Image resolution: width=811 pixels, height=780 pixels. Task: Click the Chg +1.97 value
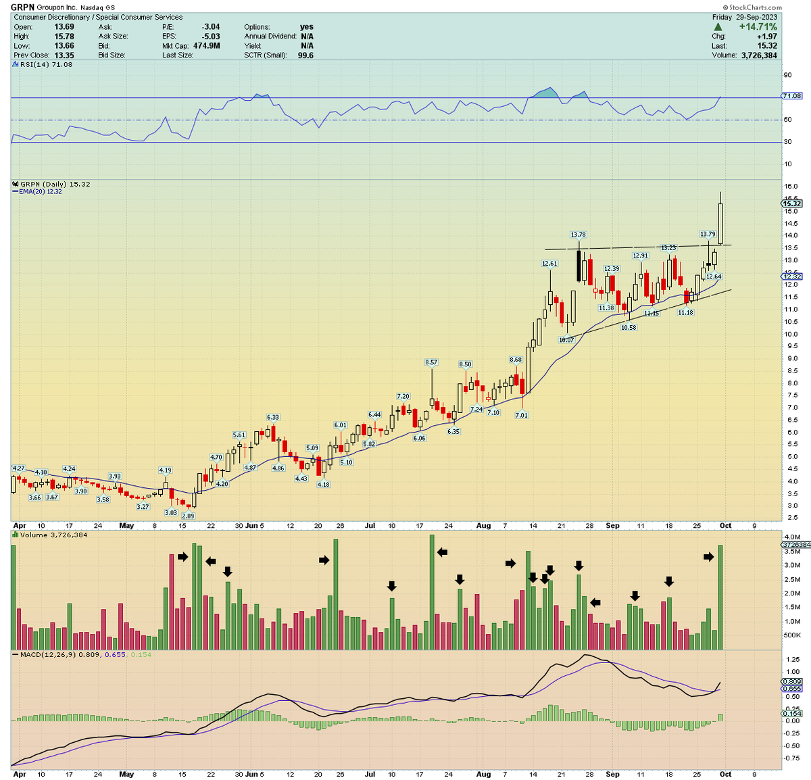click(766, 36)
